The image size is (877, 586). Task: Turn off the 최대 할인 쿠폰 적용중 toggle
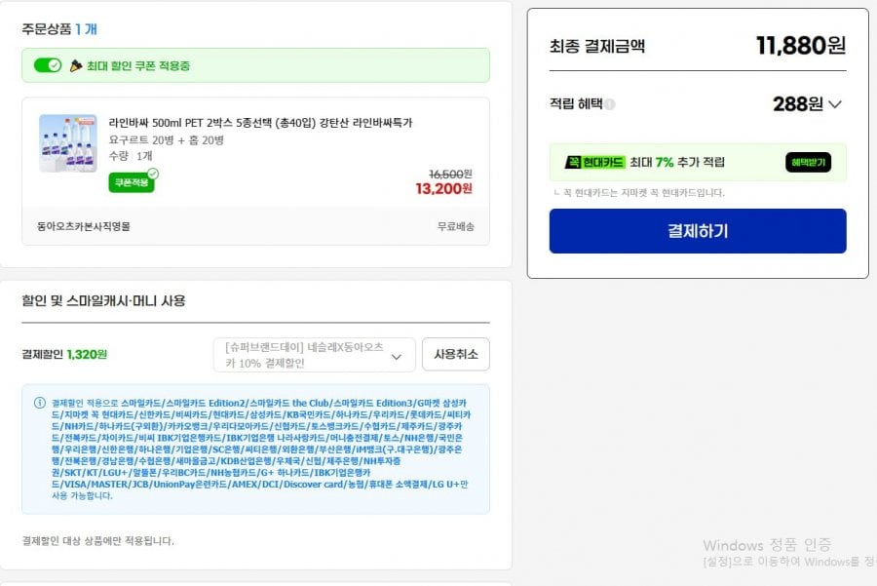tap(48, 65)
